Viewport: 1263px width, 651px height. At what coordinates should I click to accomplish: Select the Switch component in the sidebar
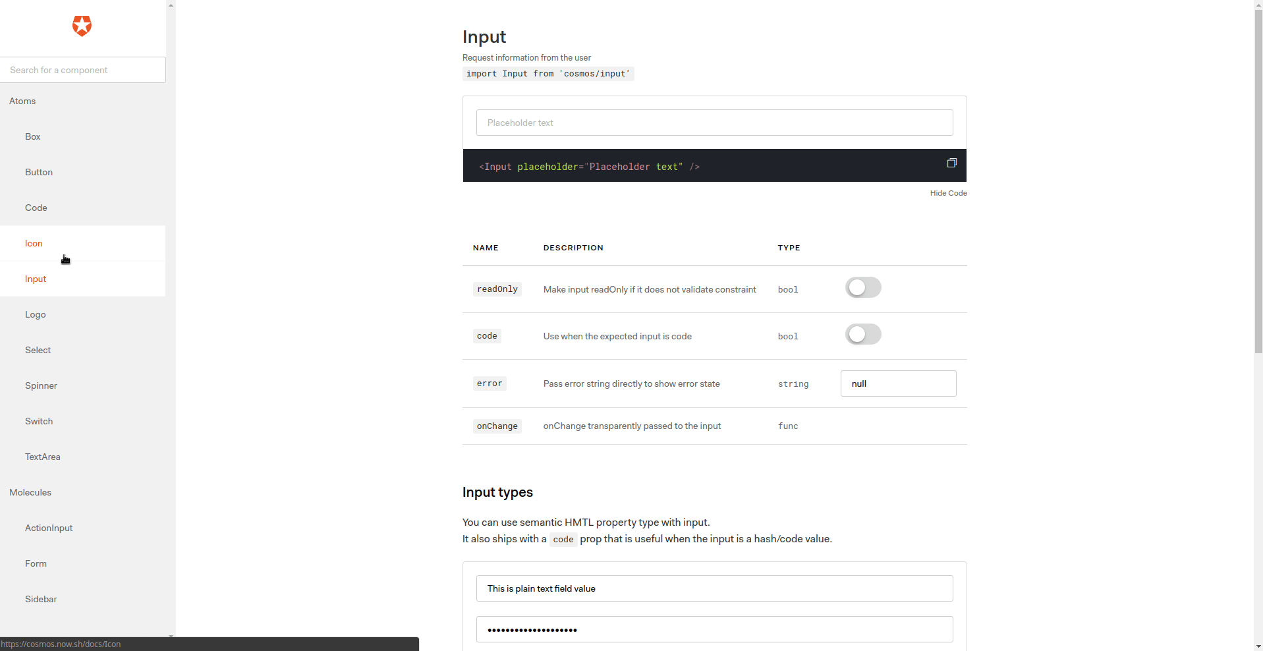click(x=38, y=421)
